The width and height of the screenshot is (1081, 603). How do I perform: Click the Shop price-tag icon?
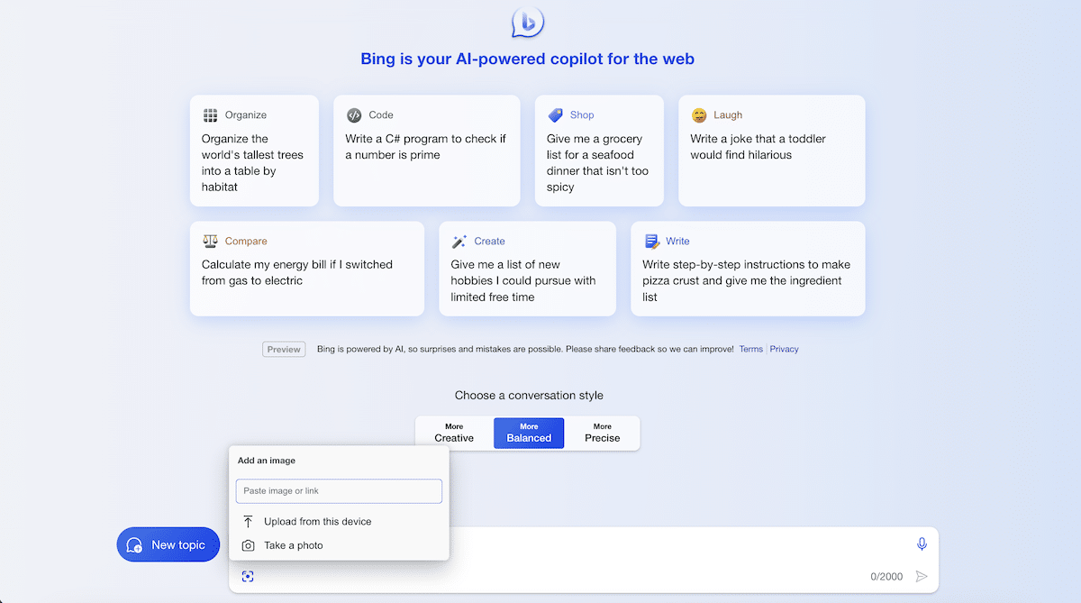pyautogui.click(x=556, y=115)
